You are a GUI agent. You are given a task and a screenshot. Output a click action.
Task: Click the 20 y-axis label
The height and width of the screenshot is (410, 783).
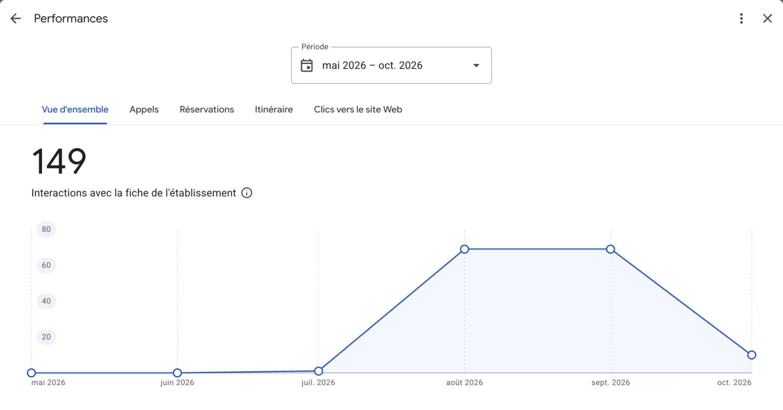coord(46,337)
